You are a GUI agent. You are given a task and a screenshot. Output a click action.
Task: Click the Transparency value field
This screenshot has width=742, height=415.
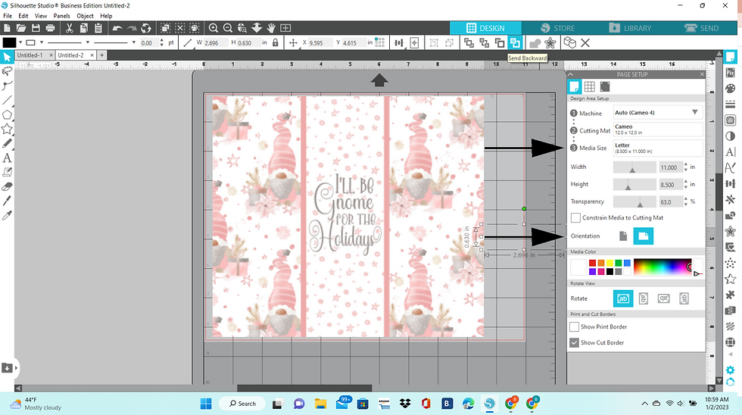click(x=671, y=202)
